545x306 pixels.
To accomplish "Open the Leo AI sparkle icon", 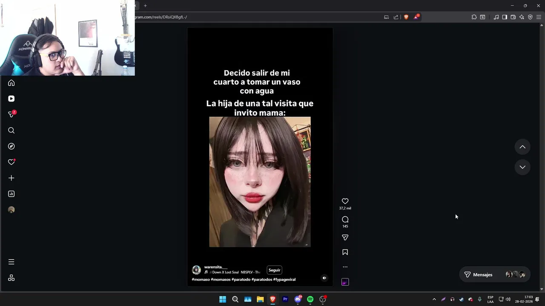I will 522,17.
